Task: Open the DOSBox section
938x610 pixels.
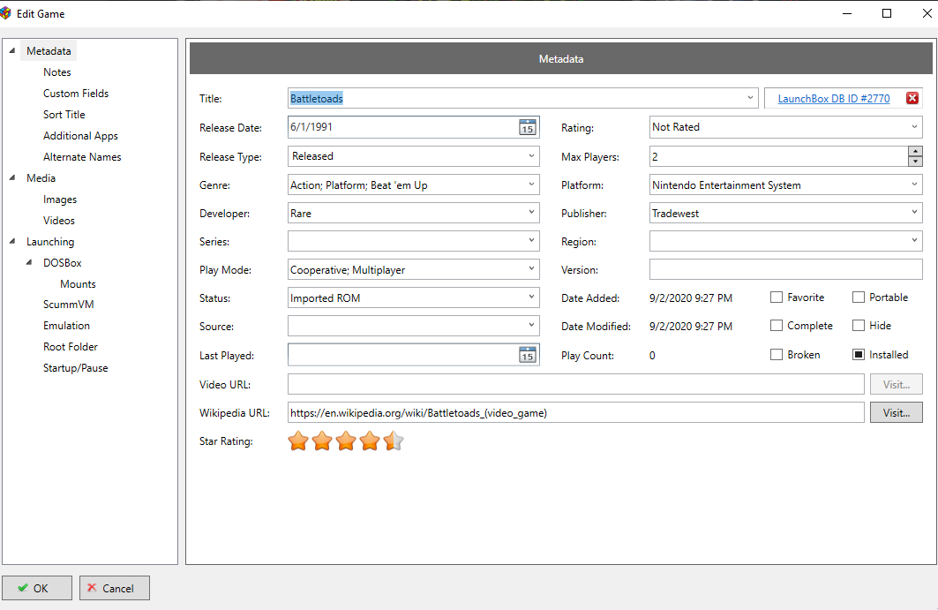Action: (63, 263)
